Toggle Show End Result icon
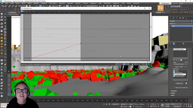193x108 pixels. tap(174, 43)
